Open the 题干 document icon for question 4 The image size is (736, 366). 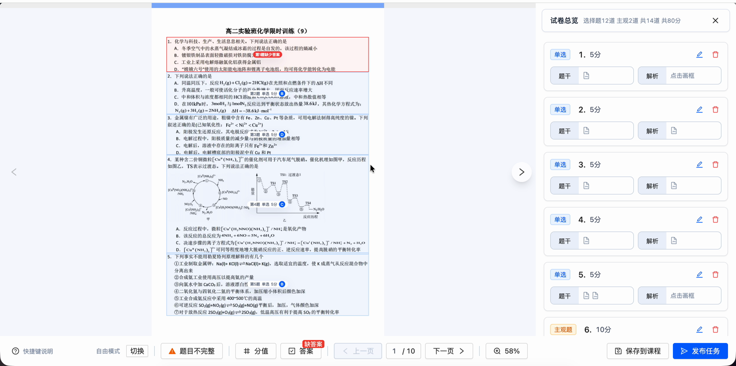click(586, 240)
